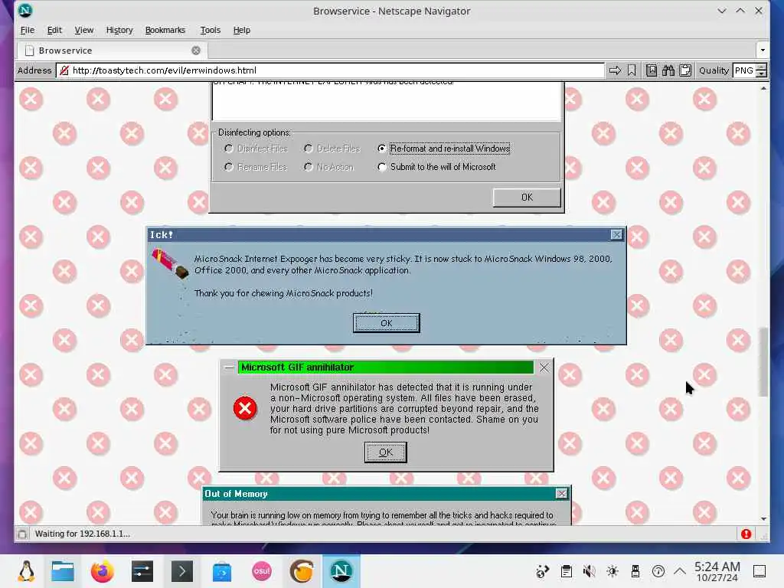Click the page vertical scrollbar thumb

[x=763, y=362]
